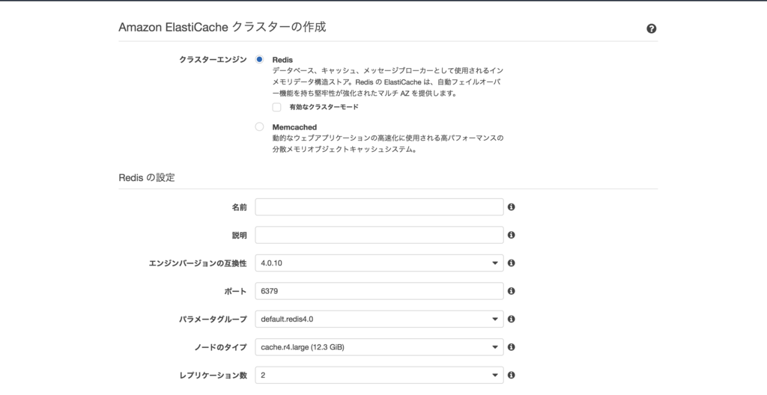767x395 pixels.
Task: Click the Redis engine label text
Action: (282, 60)
